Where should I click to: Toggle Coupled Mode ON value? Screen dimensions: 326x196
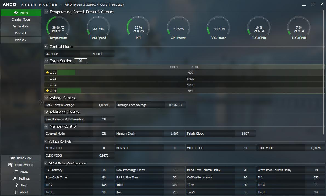coord(104,133)
